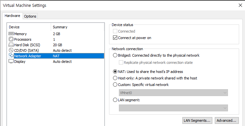This screenshot has height=126, width=245.
Task: Check Replicate physical network connection state
Action: [x=121, y=63]
